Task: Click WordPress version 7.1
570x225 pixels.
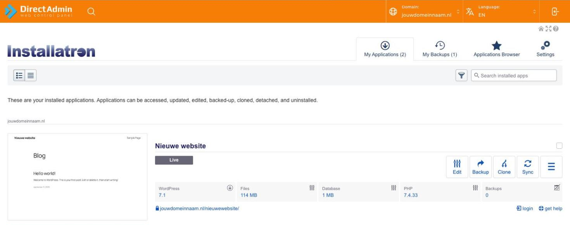Action: point(162,195)
